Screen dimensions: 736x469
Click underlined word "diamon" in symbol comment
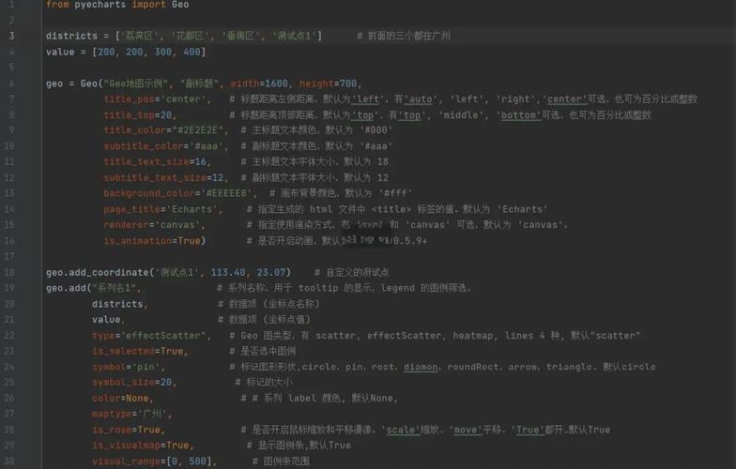(x=421, y=367)
